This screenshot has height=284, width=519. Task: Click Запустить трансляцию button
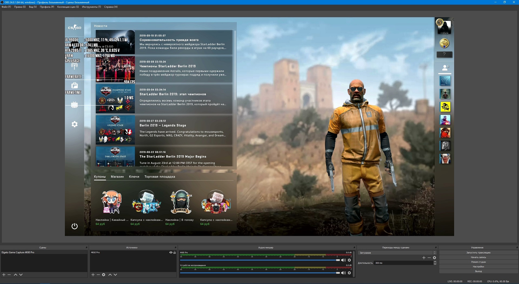click(x=478, y=253)
